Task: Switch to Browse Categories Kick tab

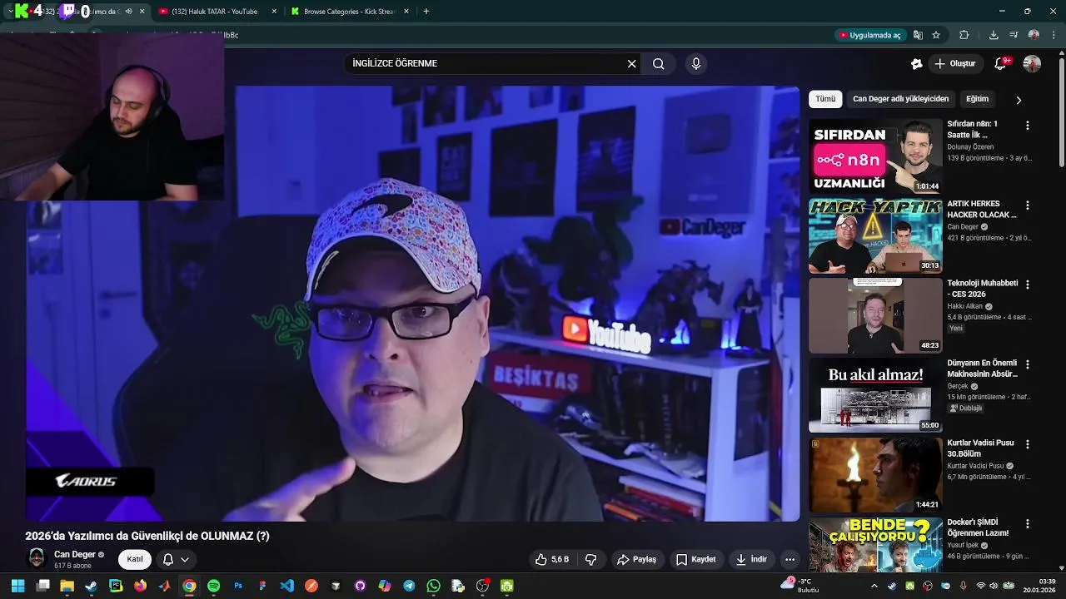Action: (348, 12)
